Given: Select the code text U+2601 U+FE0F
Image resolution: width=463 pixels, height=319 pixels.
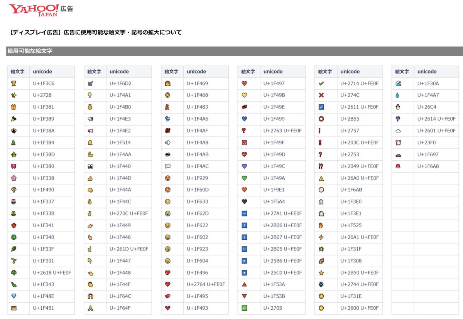Looking at the screenshot, I should [437, 131].
